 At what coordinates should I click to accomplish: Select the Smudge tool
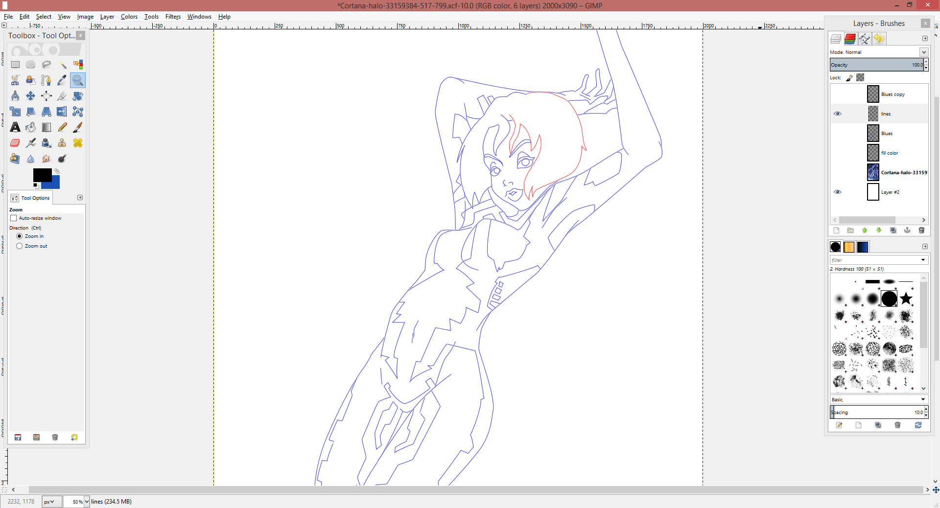click(x=47, y=159)
